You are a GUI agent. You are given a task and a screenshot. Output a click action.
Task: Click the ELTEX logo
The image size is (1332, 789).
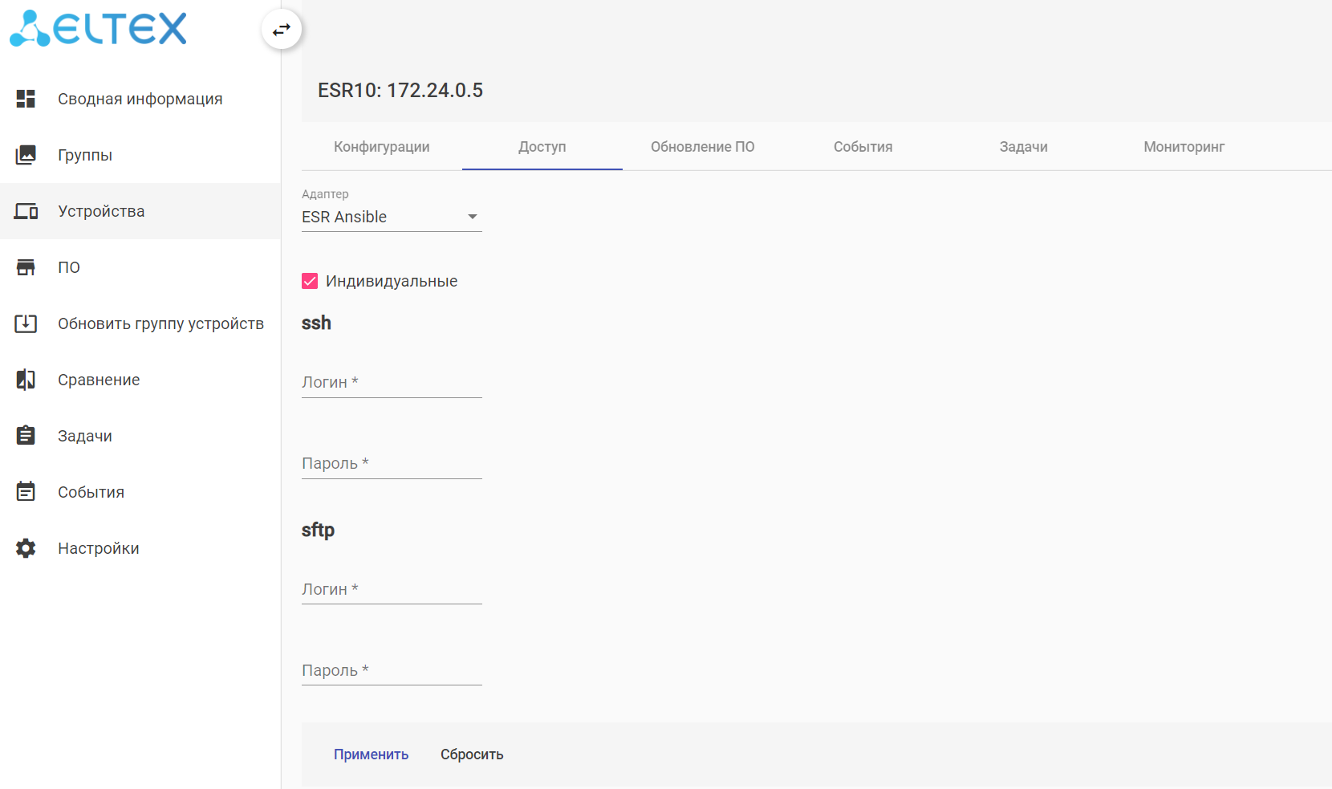click(98, 29)
